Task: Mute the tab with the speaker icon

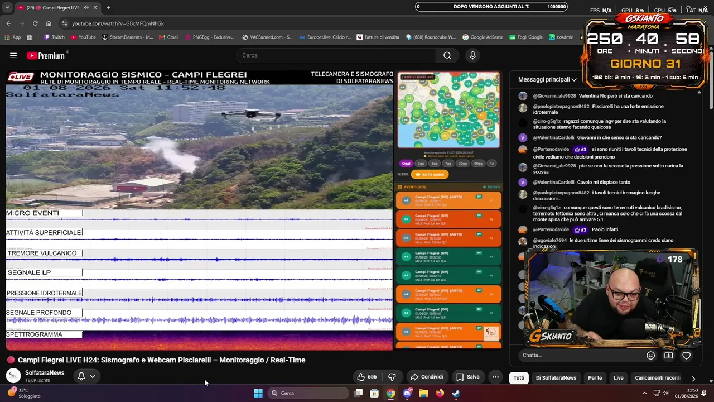Action: (x=86, y=8)
